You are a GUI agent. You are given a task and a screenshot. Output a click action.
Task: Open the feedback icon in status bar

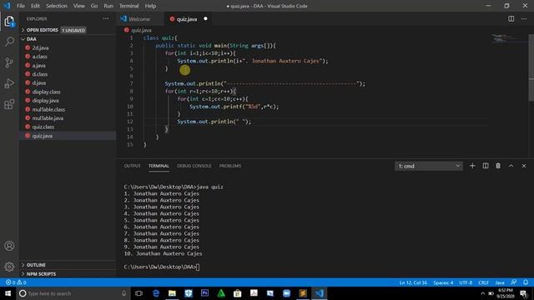[513, 282]
